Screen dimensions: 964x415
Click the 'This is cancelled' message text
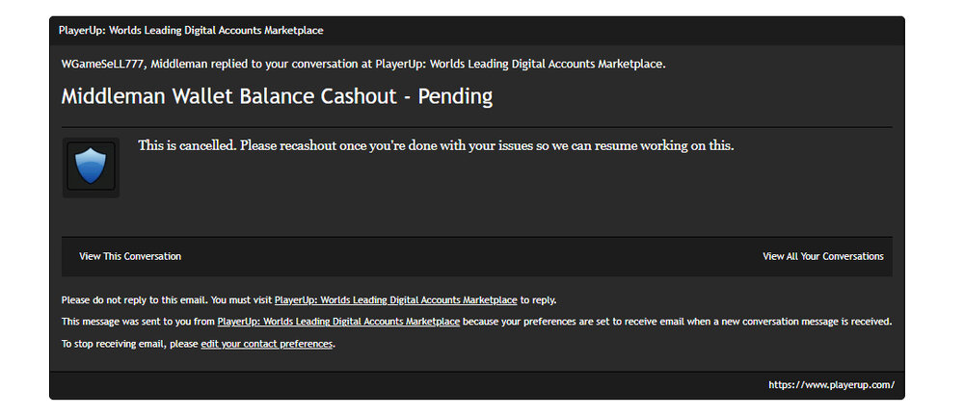436,146
